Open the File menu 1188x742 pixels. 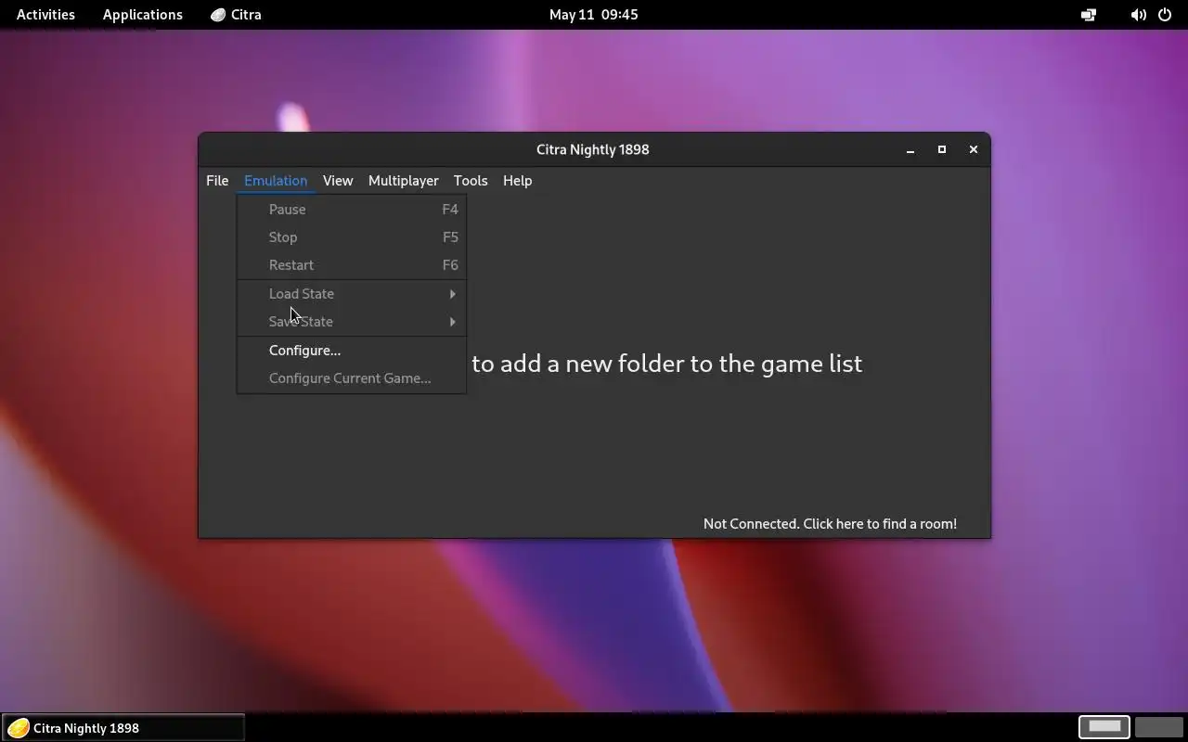coord(217,181)
